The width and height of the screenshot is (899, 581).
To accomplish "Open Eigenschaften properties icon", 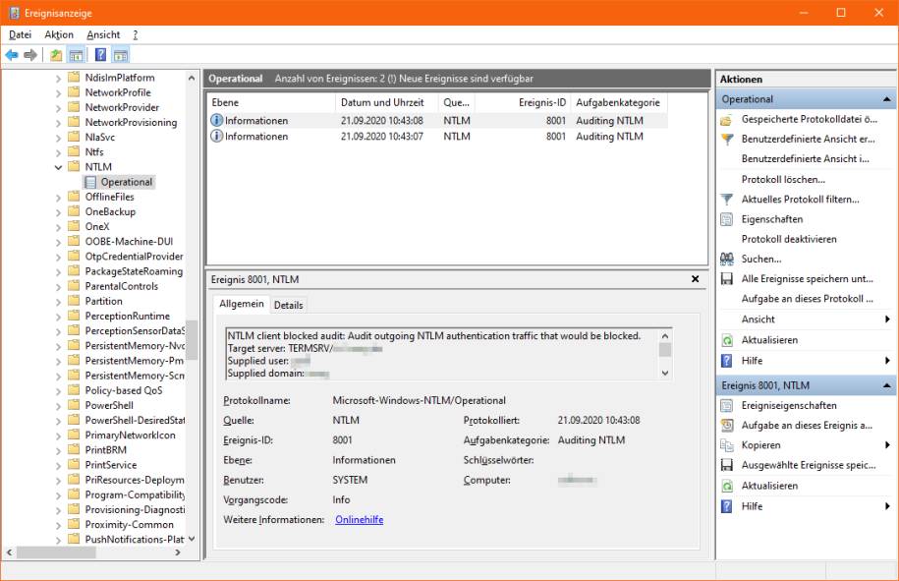I will (x=726, y=219).
